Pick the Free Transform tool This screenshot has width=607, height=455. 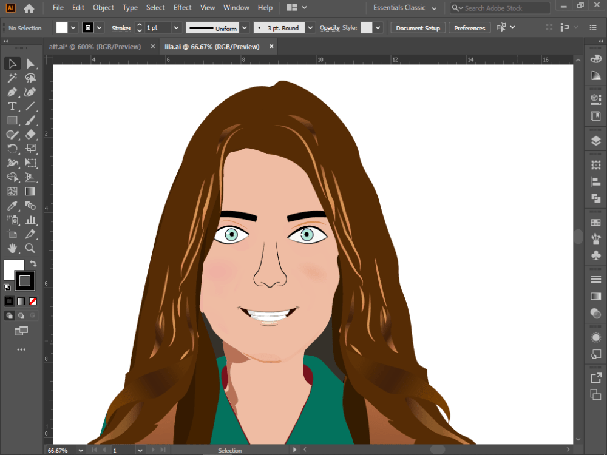pos(30,163)
